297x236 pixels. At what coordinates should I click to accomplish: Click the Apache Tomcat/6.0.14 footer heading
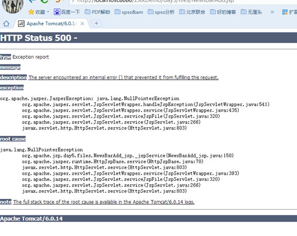point(31,219)
